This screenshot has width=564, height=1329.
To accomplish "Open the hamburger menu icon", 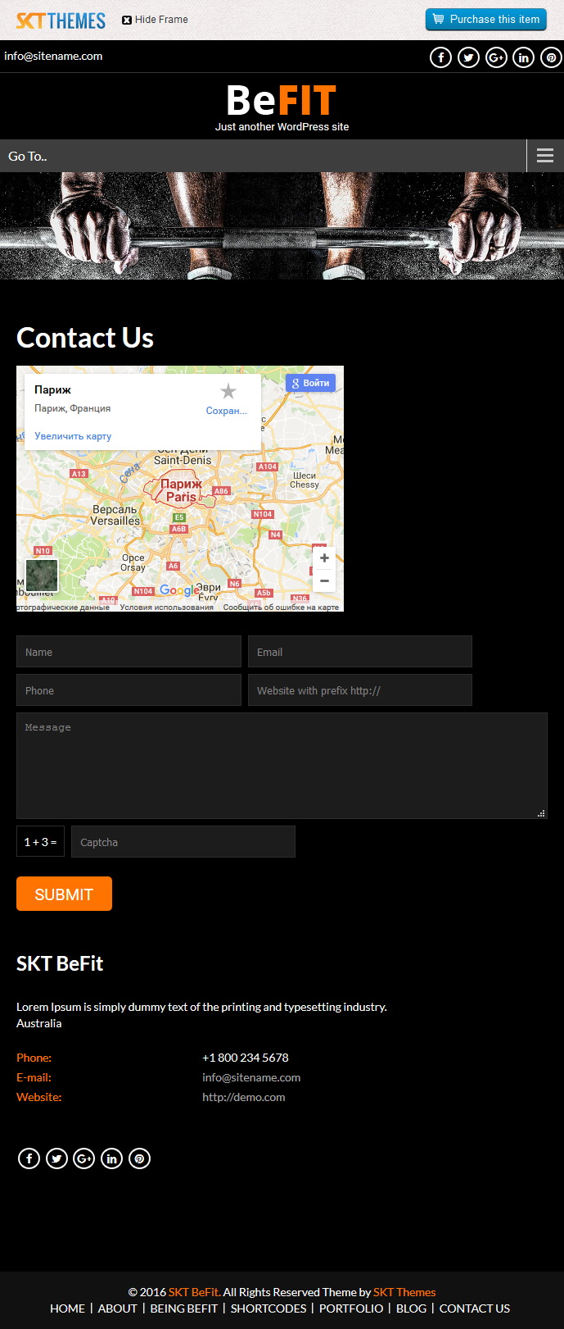I will (545, 156).
